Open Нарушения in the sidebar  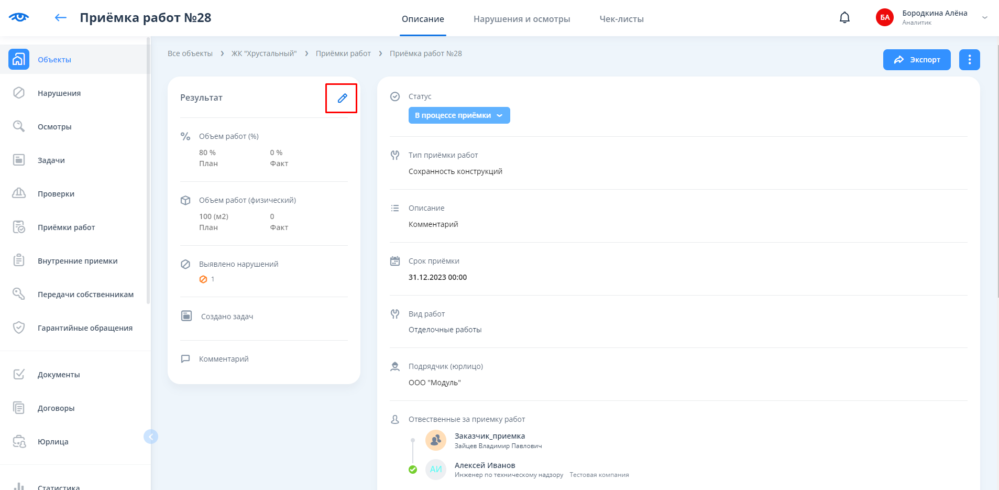pyautogui.click(x=59, y=93)
